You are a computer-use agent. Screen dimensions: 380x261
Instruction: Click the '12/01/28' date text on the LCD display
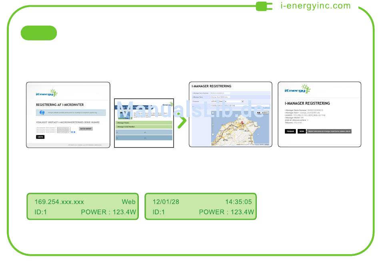166,202
